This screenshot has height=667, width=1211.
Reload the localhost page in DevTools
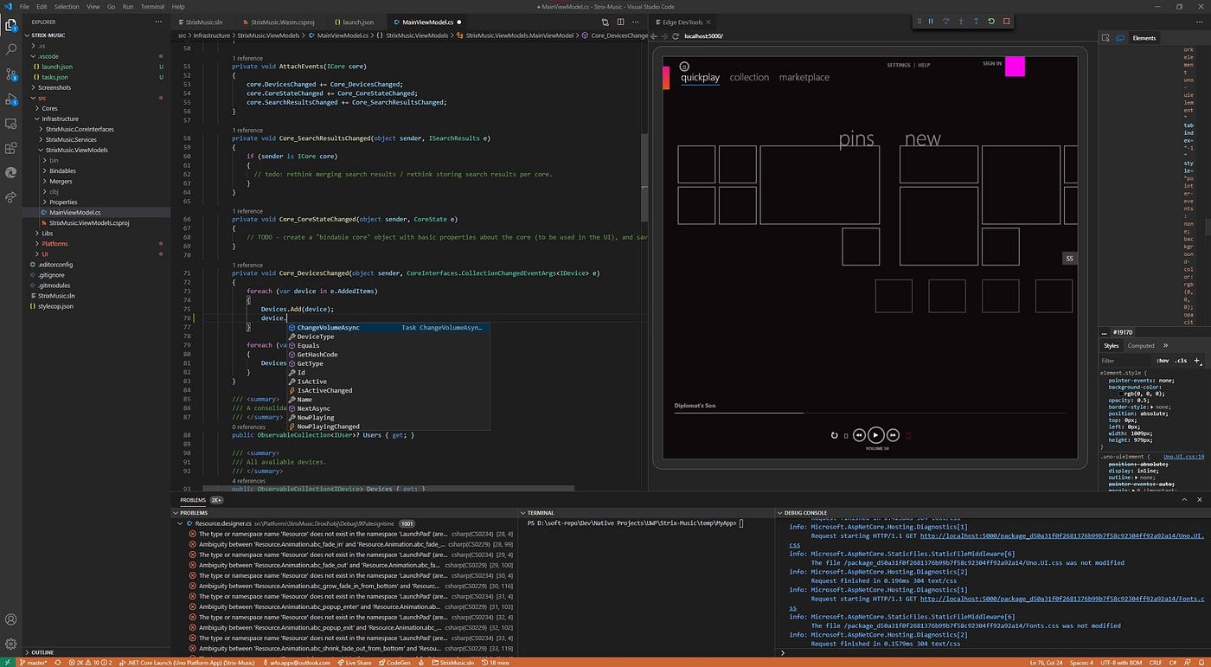[x=677, y=35]
